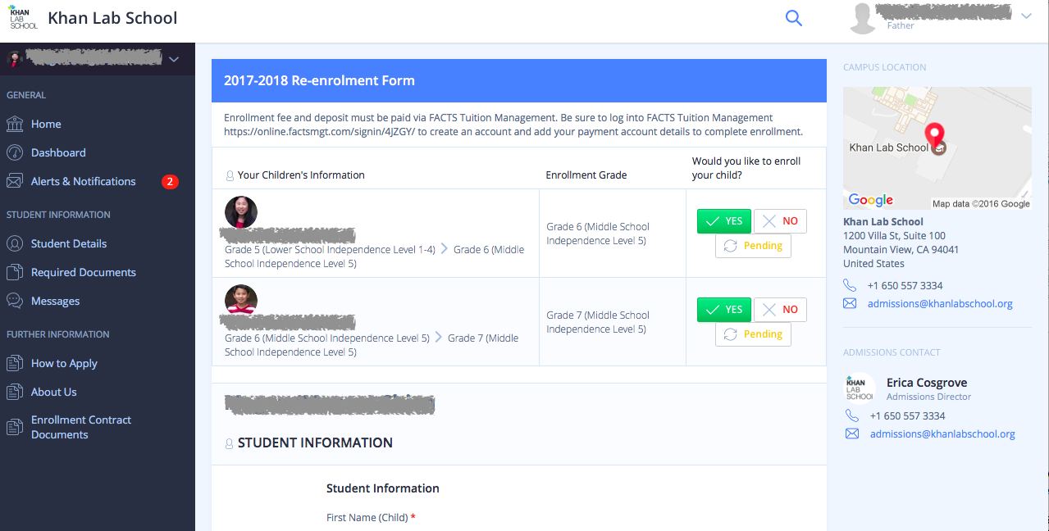Click the Grade 7-bound child's photo

pos(241,301)
